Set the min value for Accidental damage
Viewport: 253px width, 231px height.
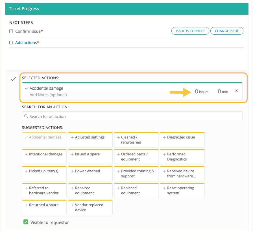(219, 91)
